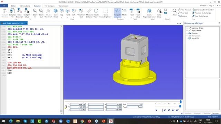Switch to the Editor ribbon tab

click(13, 6)
